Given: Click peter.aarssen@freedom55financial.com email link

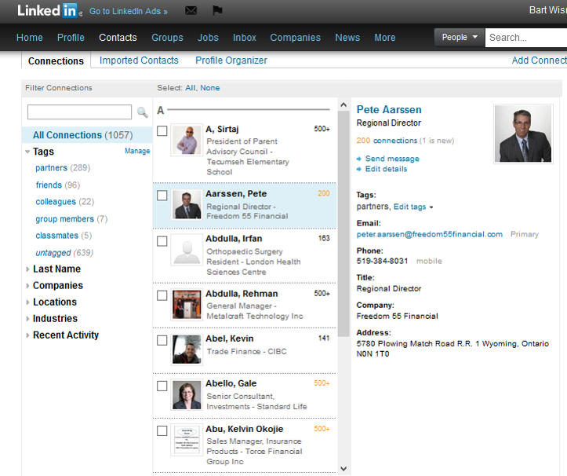Looking at the screenshot, I should coord(430,234).
